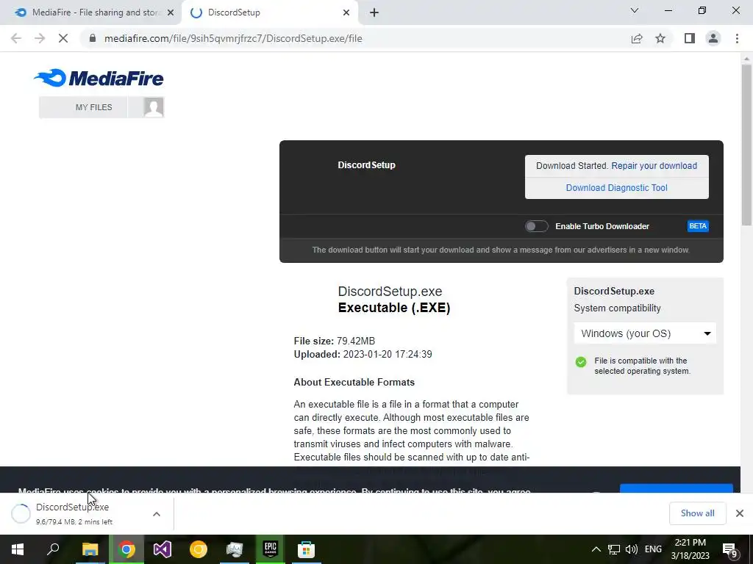Click the DiscordSetup title in the dark panel
The width and height of the screenshot is (753, 564).
[366, 165]
